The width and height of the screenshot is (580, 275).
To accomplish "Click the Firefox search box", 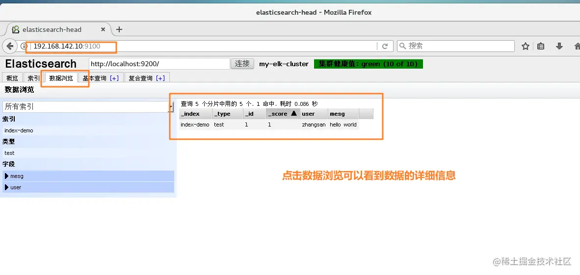I will pyautogui.click(x=456, y=46).
